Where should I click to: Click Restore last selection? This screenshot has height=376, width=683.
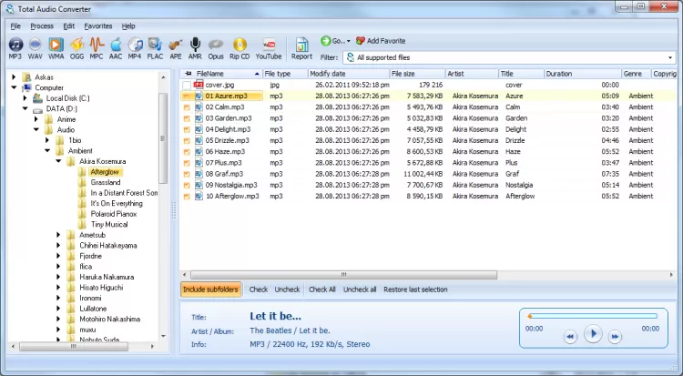[x=417, y=290]
